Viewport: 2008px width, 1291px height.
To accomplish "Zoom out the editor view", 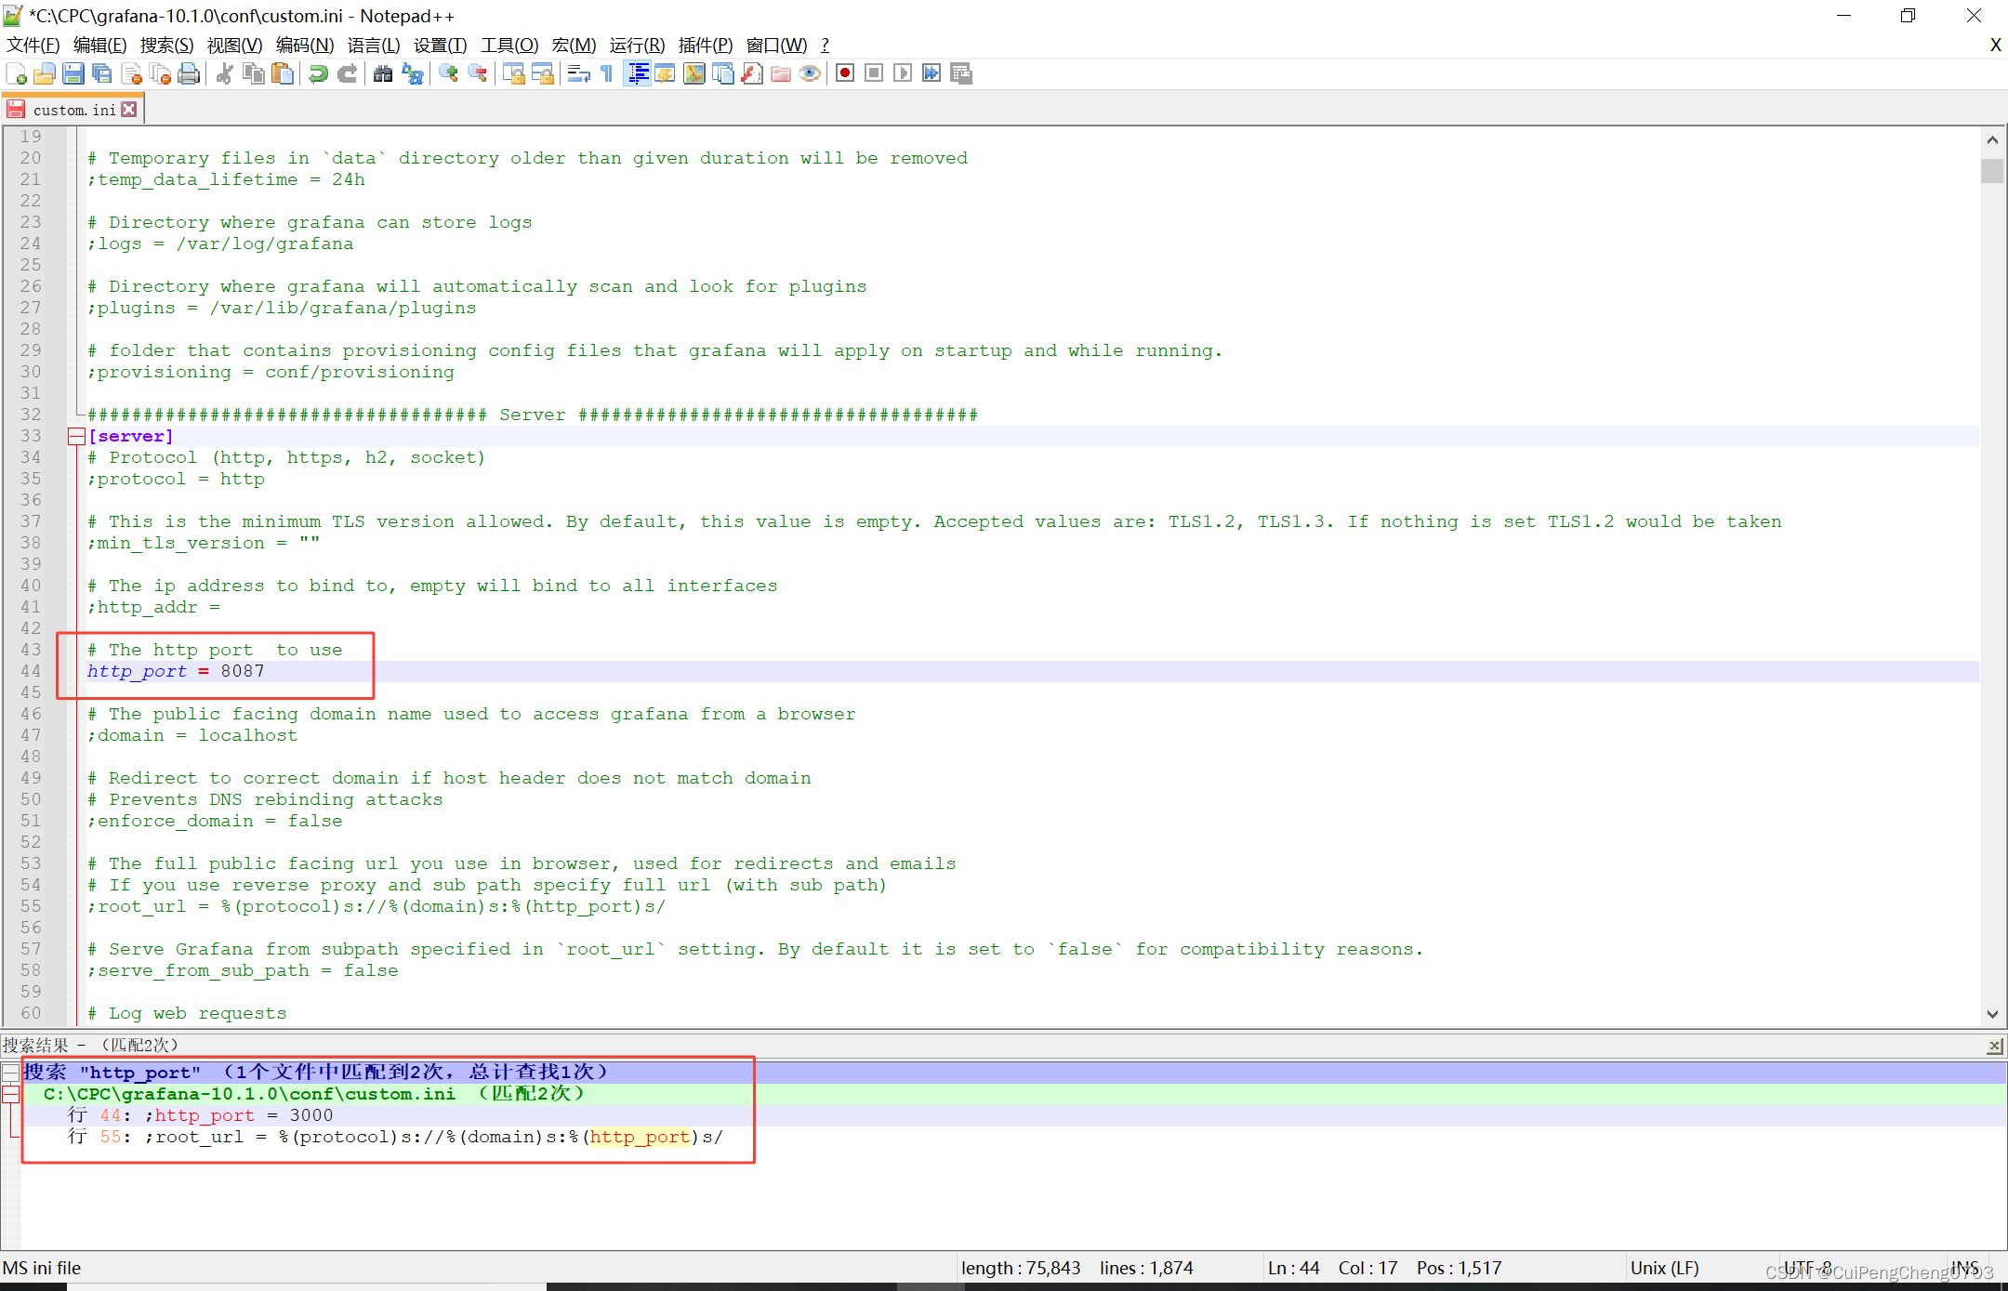I will pyautogui.click(x=477, y=73).
